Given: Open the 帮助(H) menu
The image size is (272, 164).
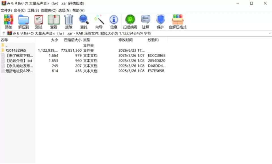Looking at the screenshot, I should click(x=78, y=10).
